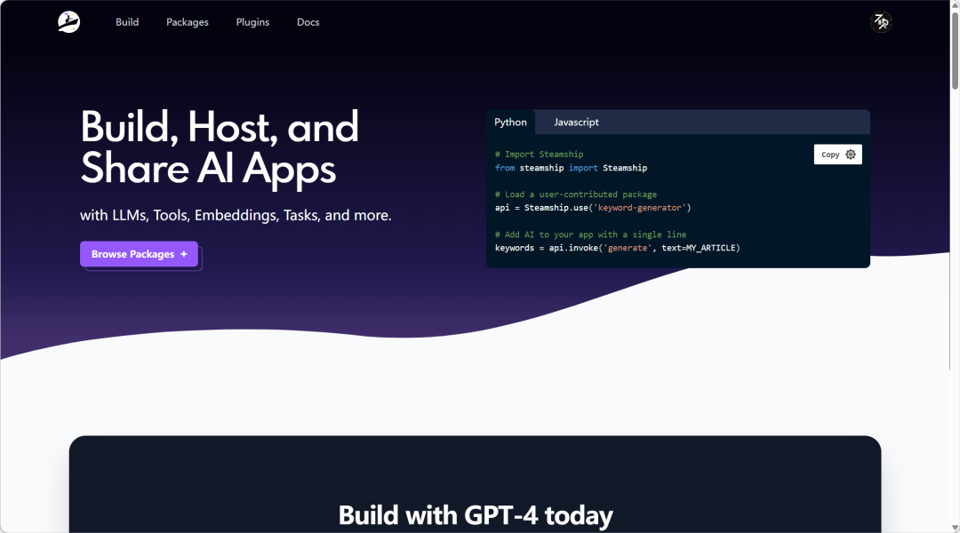The height and width of the screenshot is (533, 960).
Task: Click the 'Build with GPT-4 today' heading
Action: click(476, 515)
